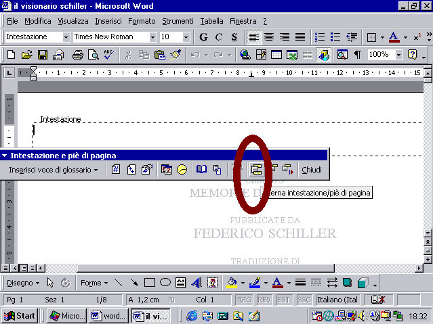Click the Paste clipboard icon

160,55
